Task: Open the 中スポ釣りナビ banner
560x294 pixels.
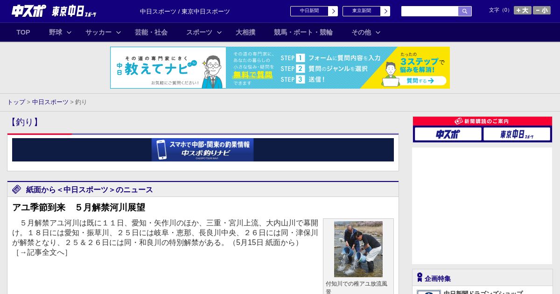Action: click(203, 150)
